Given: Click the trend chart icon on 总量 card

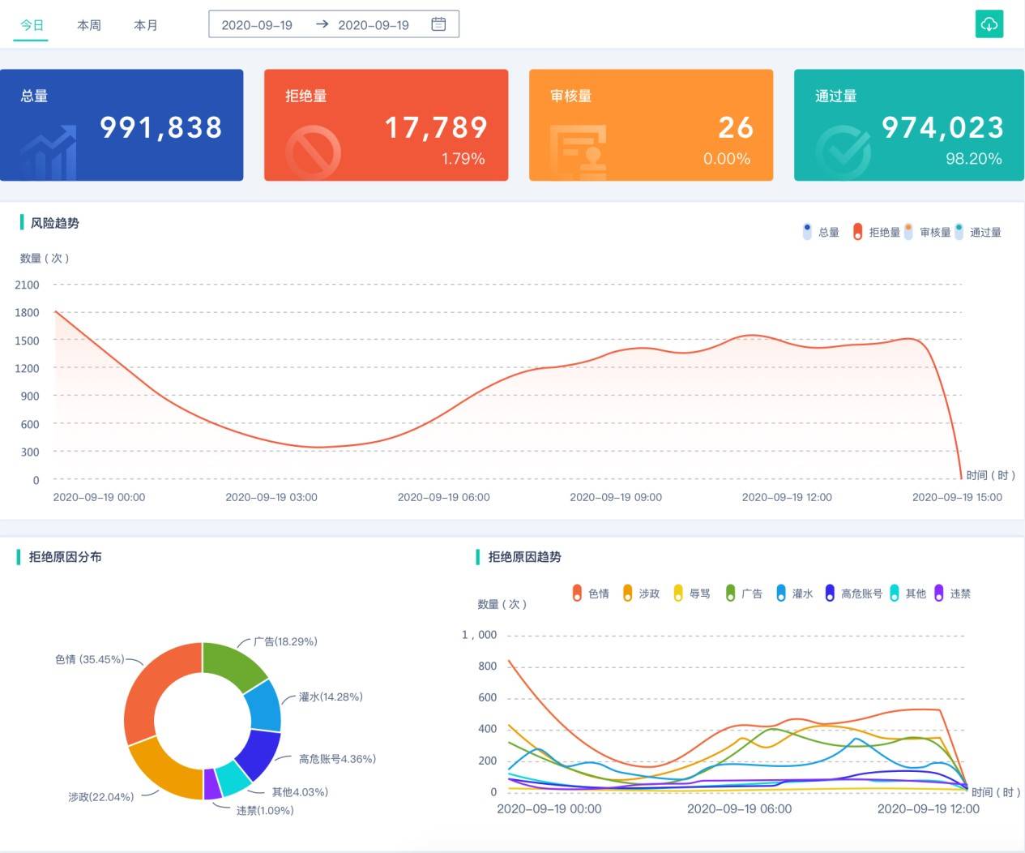Looking at the screenshot, I should pyautogui.click(x=49, y=152).
